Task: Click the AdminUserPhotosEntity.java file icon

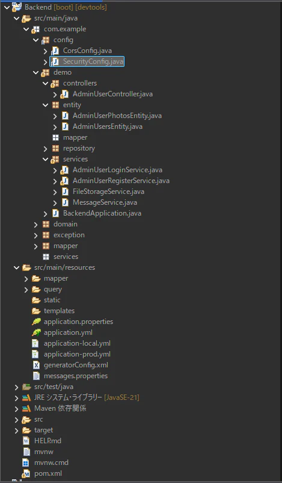Action: (65, 116)
